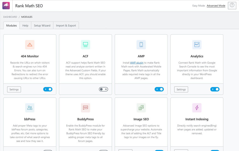The height and width of the screenshot is (151, 239).
Task: Click the Image SEO module title
Action: coord(141,119)
